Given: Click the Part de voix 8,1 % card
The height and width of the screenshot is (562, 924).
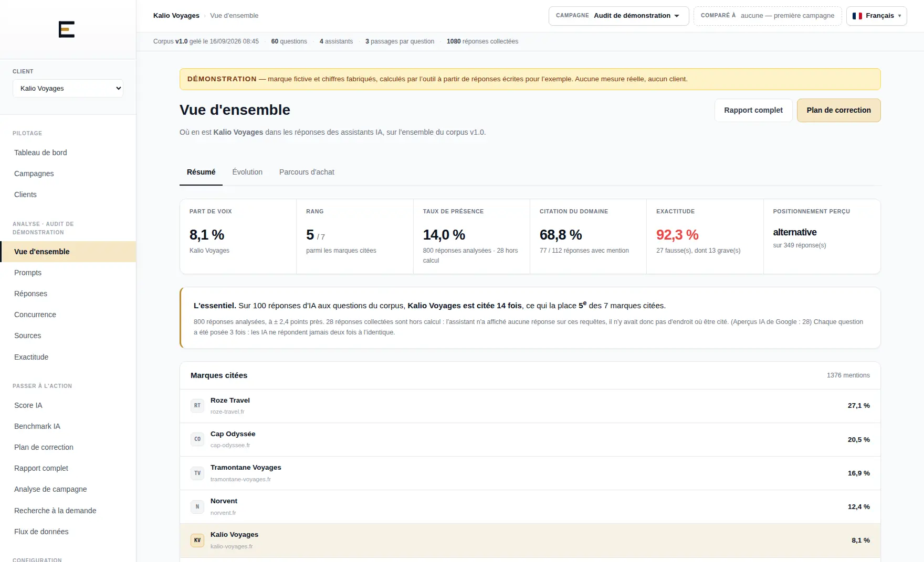Looking at the screenshot, I should click(x=238, y=236).
